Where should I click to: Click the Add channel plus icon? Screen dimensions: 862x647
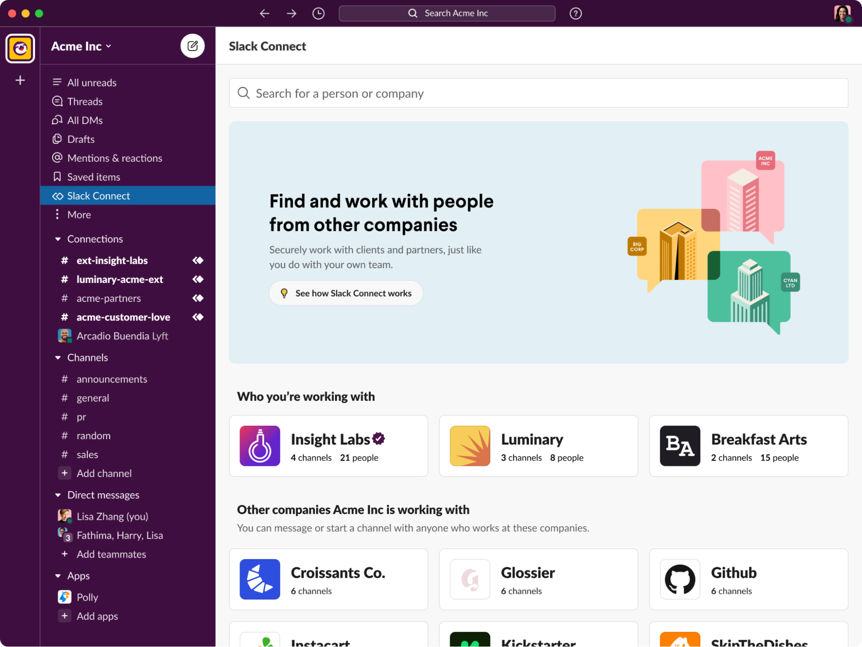click(65, 473)
